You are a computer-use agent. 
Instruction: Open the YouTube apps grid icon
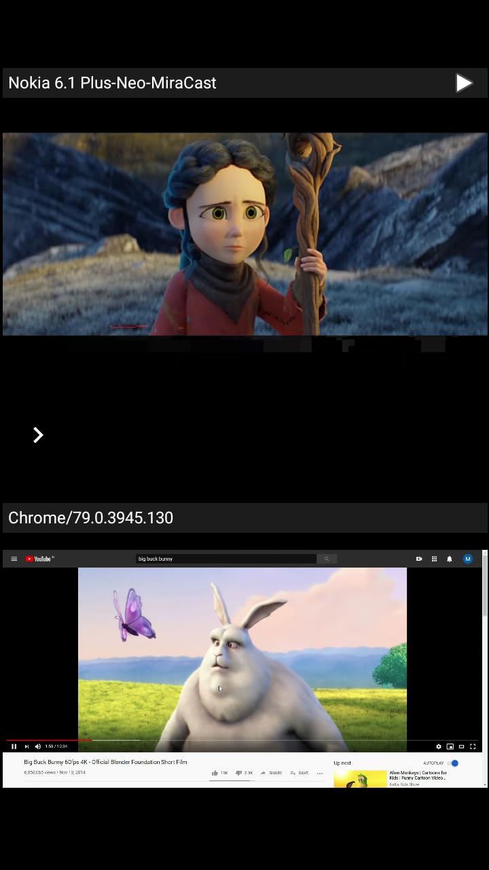point(434,559)
